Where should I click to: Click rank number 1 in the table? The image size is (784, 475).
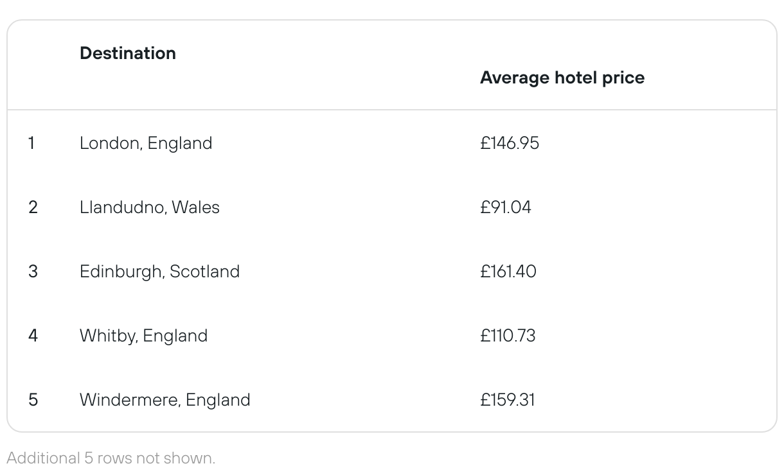[x=31, y=143]
